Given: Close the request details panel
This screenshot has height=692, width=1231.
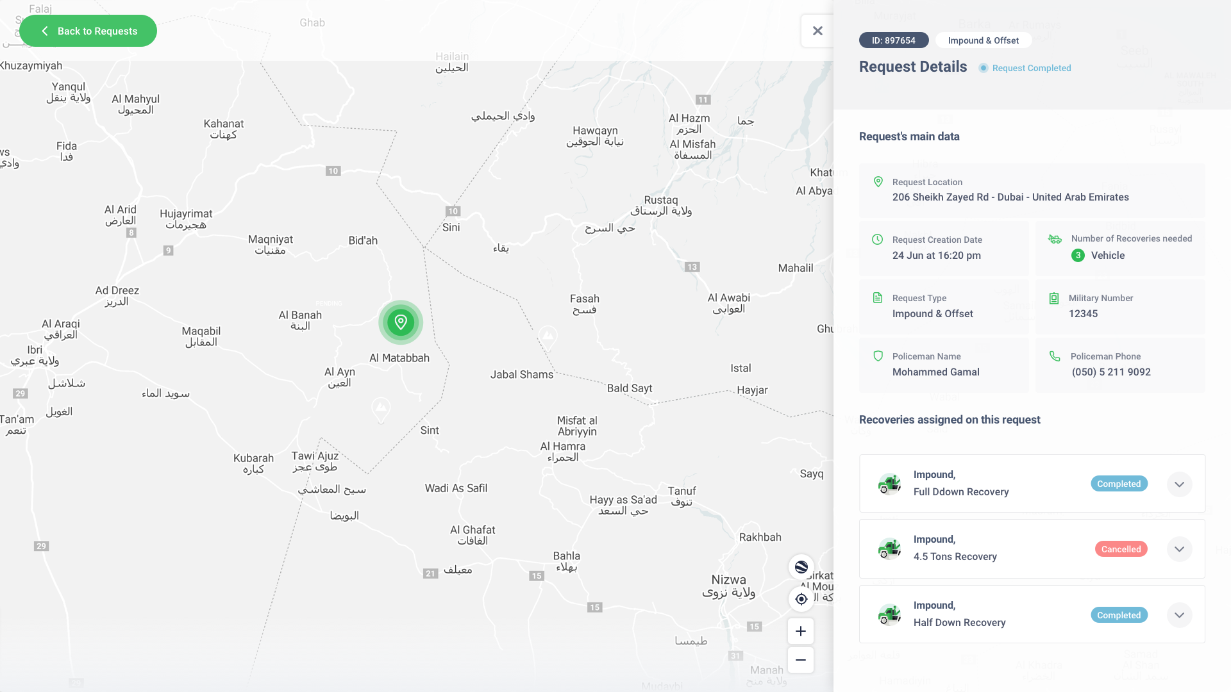Looking at the screenshot, I should point(817,31).
